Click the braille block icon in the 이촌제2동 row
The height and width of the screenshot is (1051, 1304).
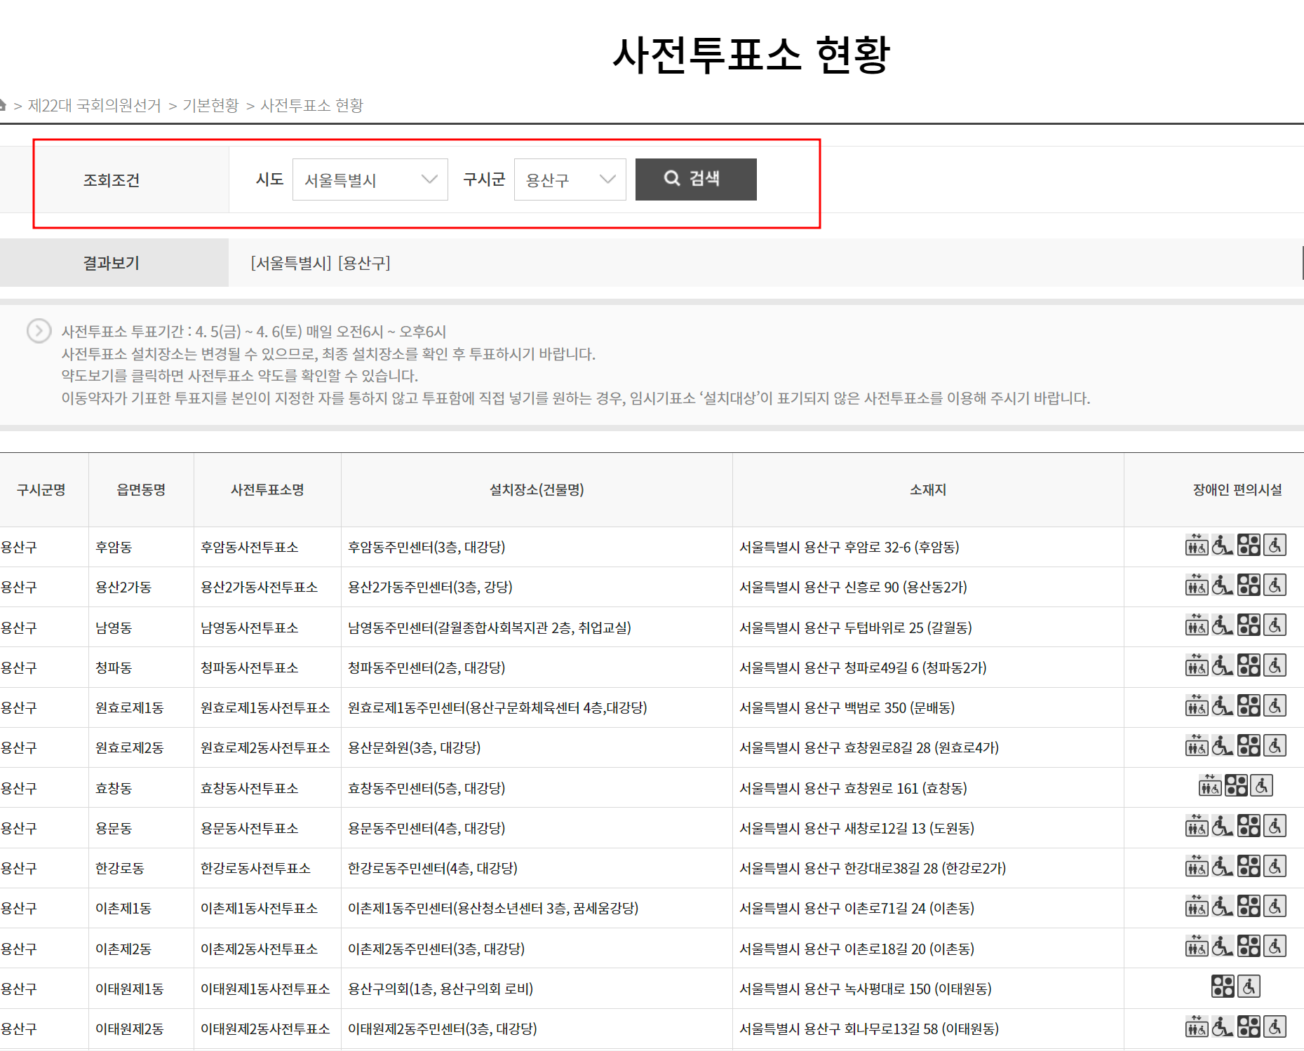pyautogui.click(x=1250, y=948)
